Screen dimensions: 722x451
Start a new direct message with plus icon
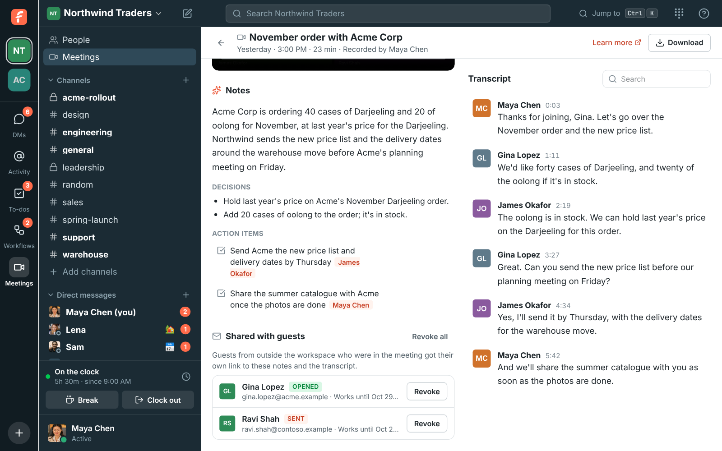pyautogui.click(x=186, y=295)
